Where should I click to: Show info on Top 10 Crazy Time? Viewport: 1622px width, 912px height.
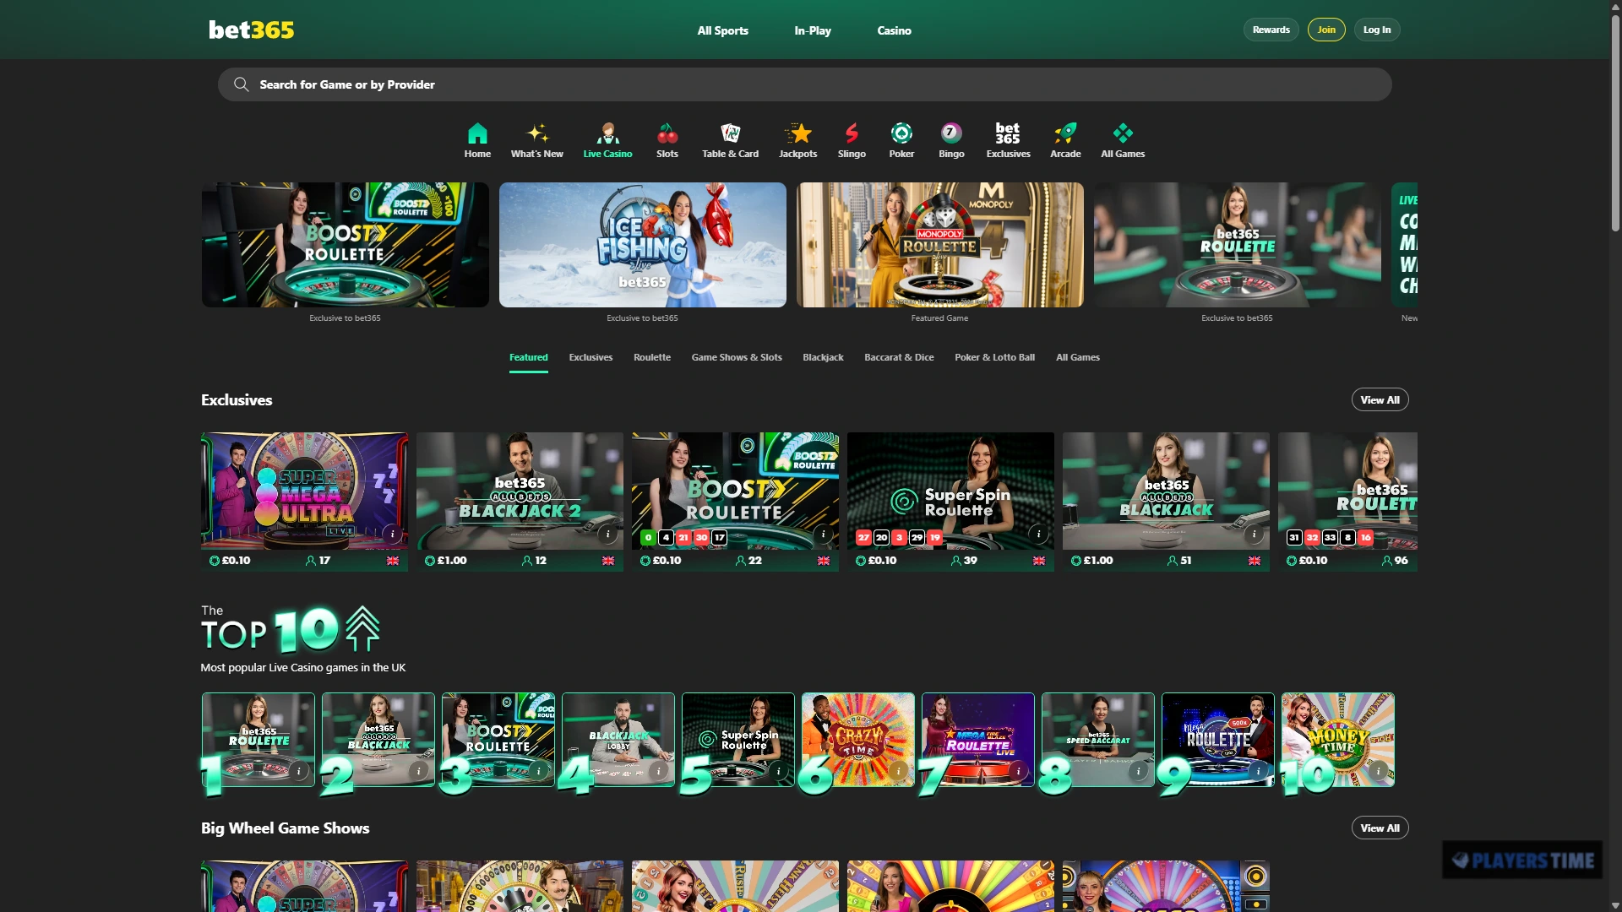pos(899,771)
